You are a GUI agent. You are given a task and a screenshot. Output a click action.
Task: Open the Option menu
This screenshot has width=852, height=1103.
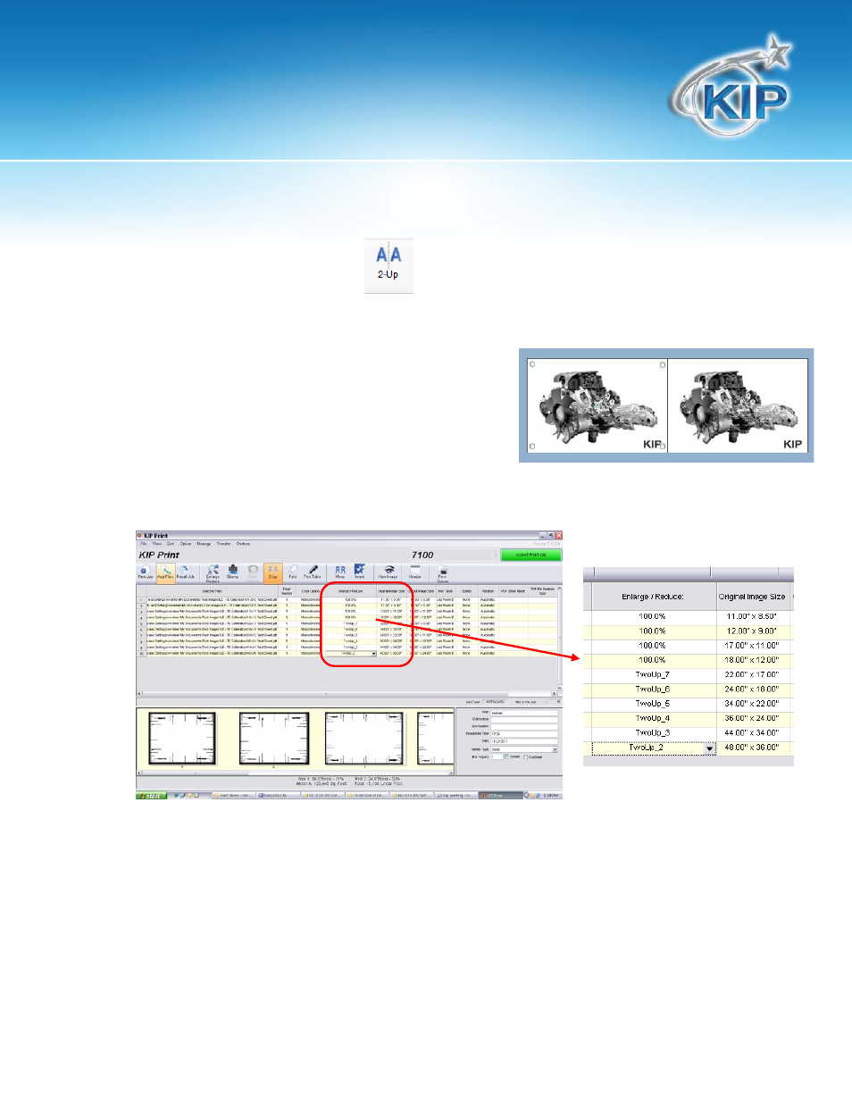[x=185, y=544]
